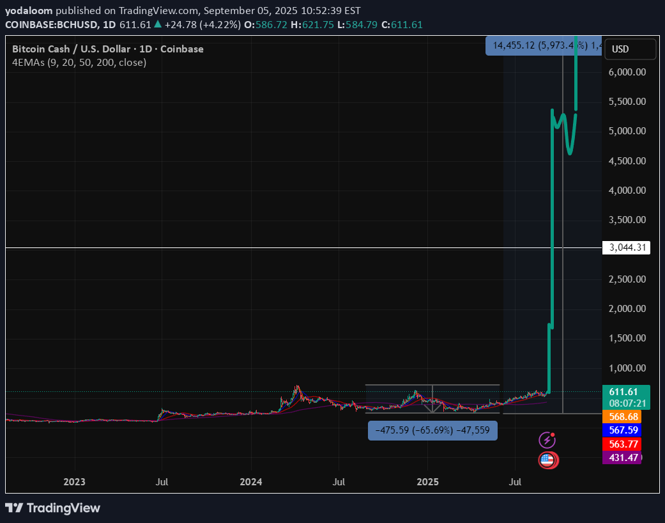Click the COINBASE:BCHUSD symbol text in header

tap(50, 25)
